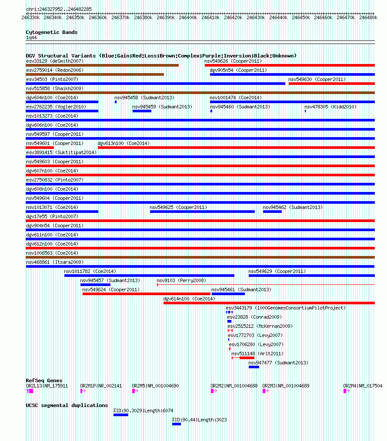Open the esv2762235 (Vogler2010) label

(x=56, y=107)
